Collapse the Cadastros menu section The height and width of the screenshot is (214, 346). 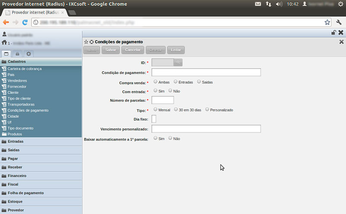[x=41, y=62]
